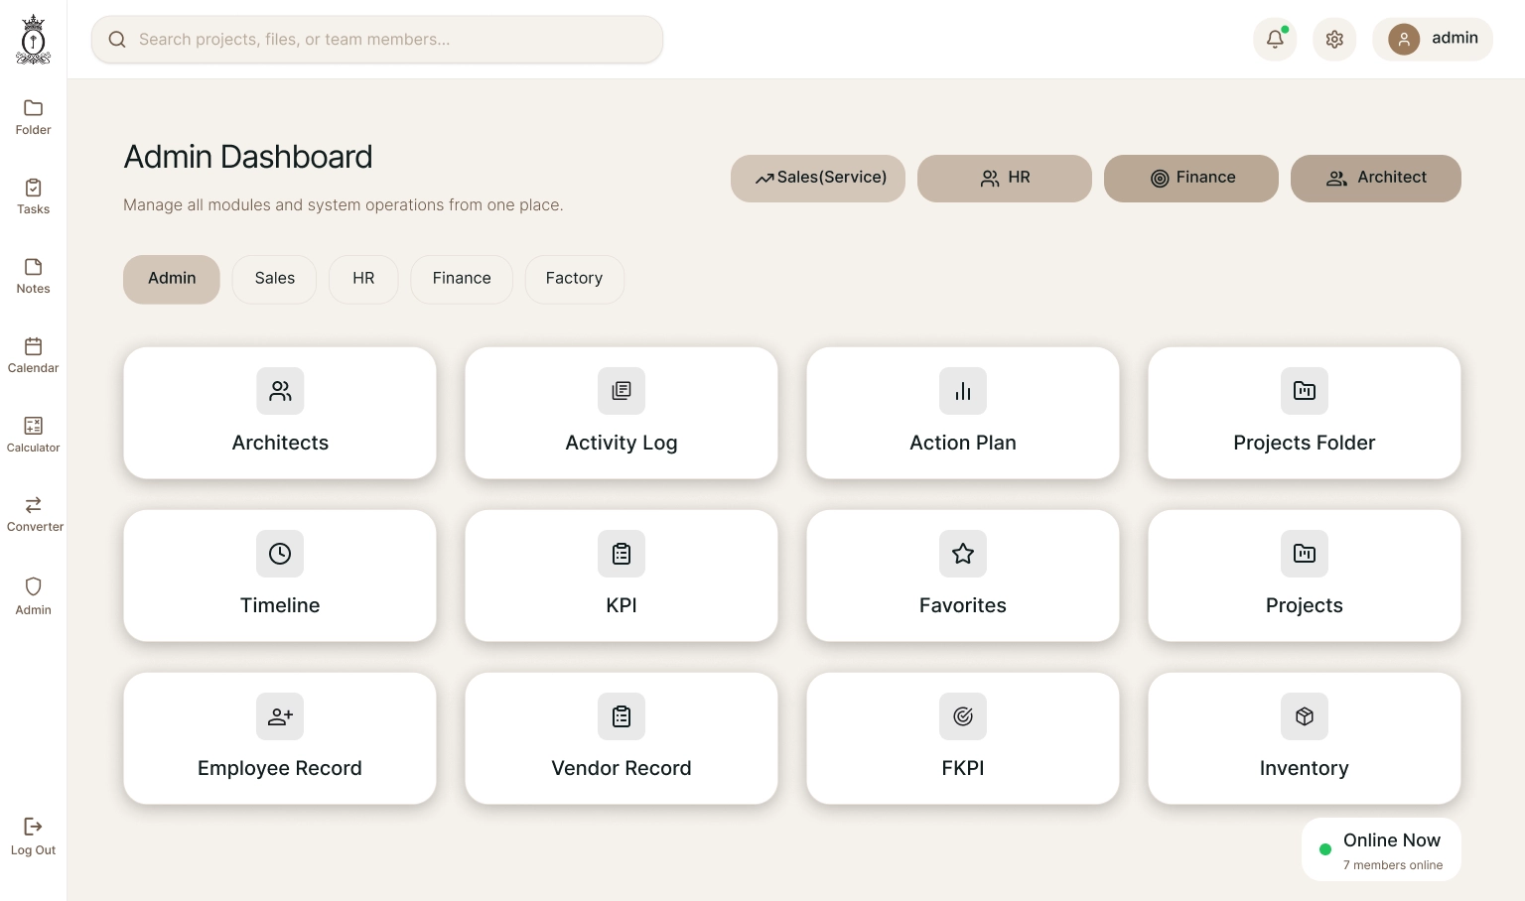This screenshot has height=901, width=1525.
Task: Switch to the Factory tab
Action: click(574, 279)
